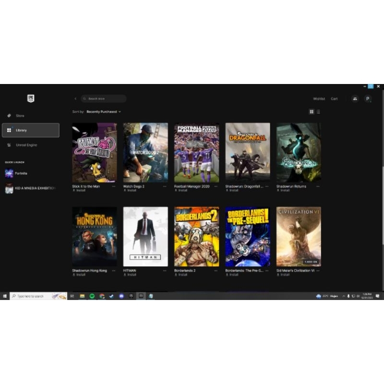Open Task View on the taskbar
The height and width of the screenshot is (384, 384).
(72, 296)
